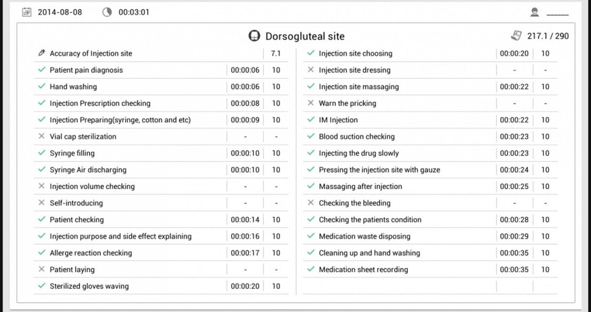Viewport: 591px width, 312px height.
Task: Toggle the checkmark for Hand washing
Action: coord(40,87)
